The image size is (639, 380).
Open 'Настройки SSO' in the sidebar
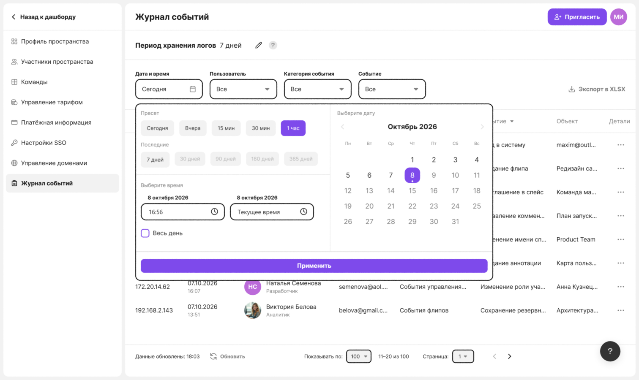click(63, 143)
